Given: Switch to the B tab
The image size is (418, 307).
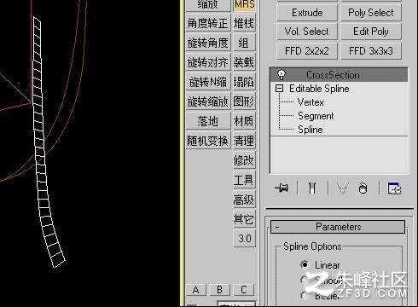Looking at the screenshot, I should coord(219,290).
